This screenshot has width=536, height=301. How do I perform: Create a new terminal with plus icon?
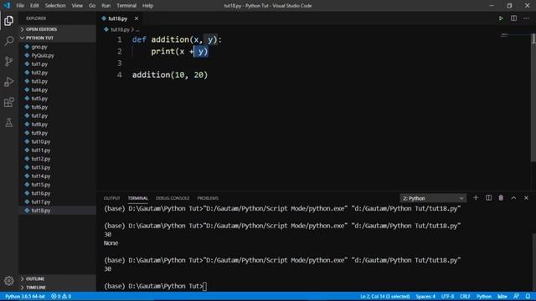pyautogui.click(x=476, y=198)
